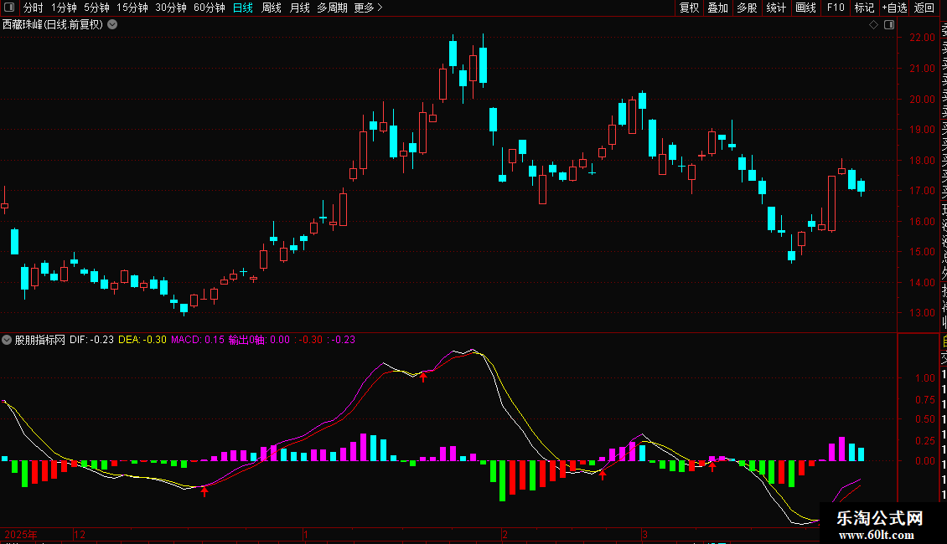Click the 0.00 level on MACD axis
Viewport: 947px width, 544px height.
point(925,461)
